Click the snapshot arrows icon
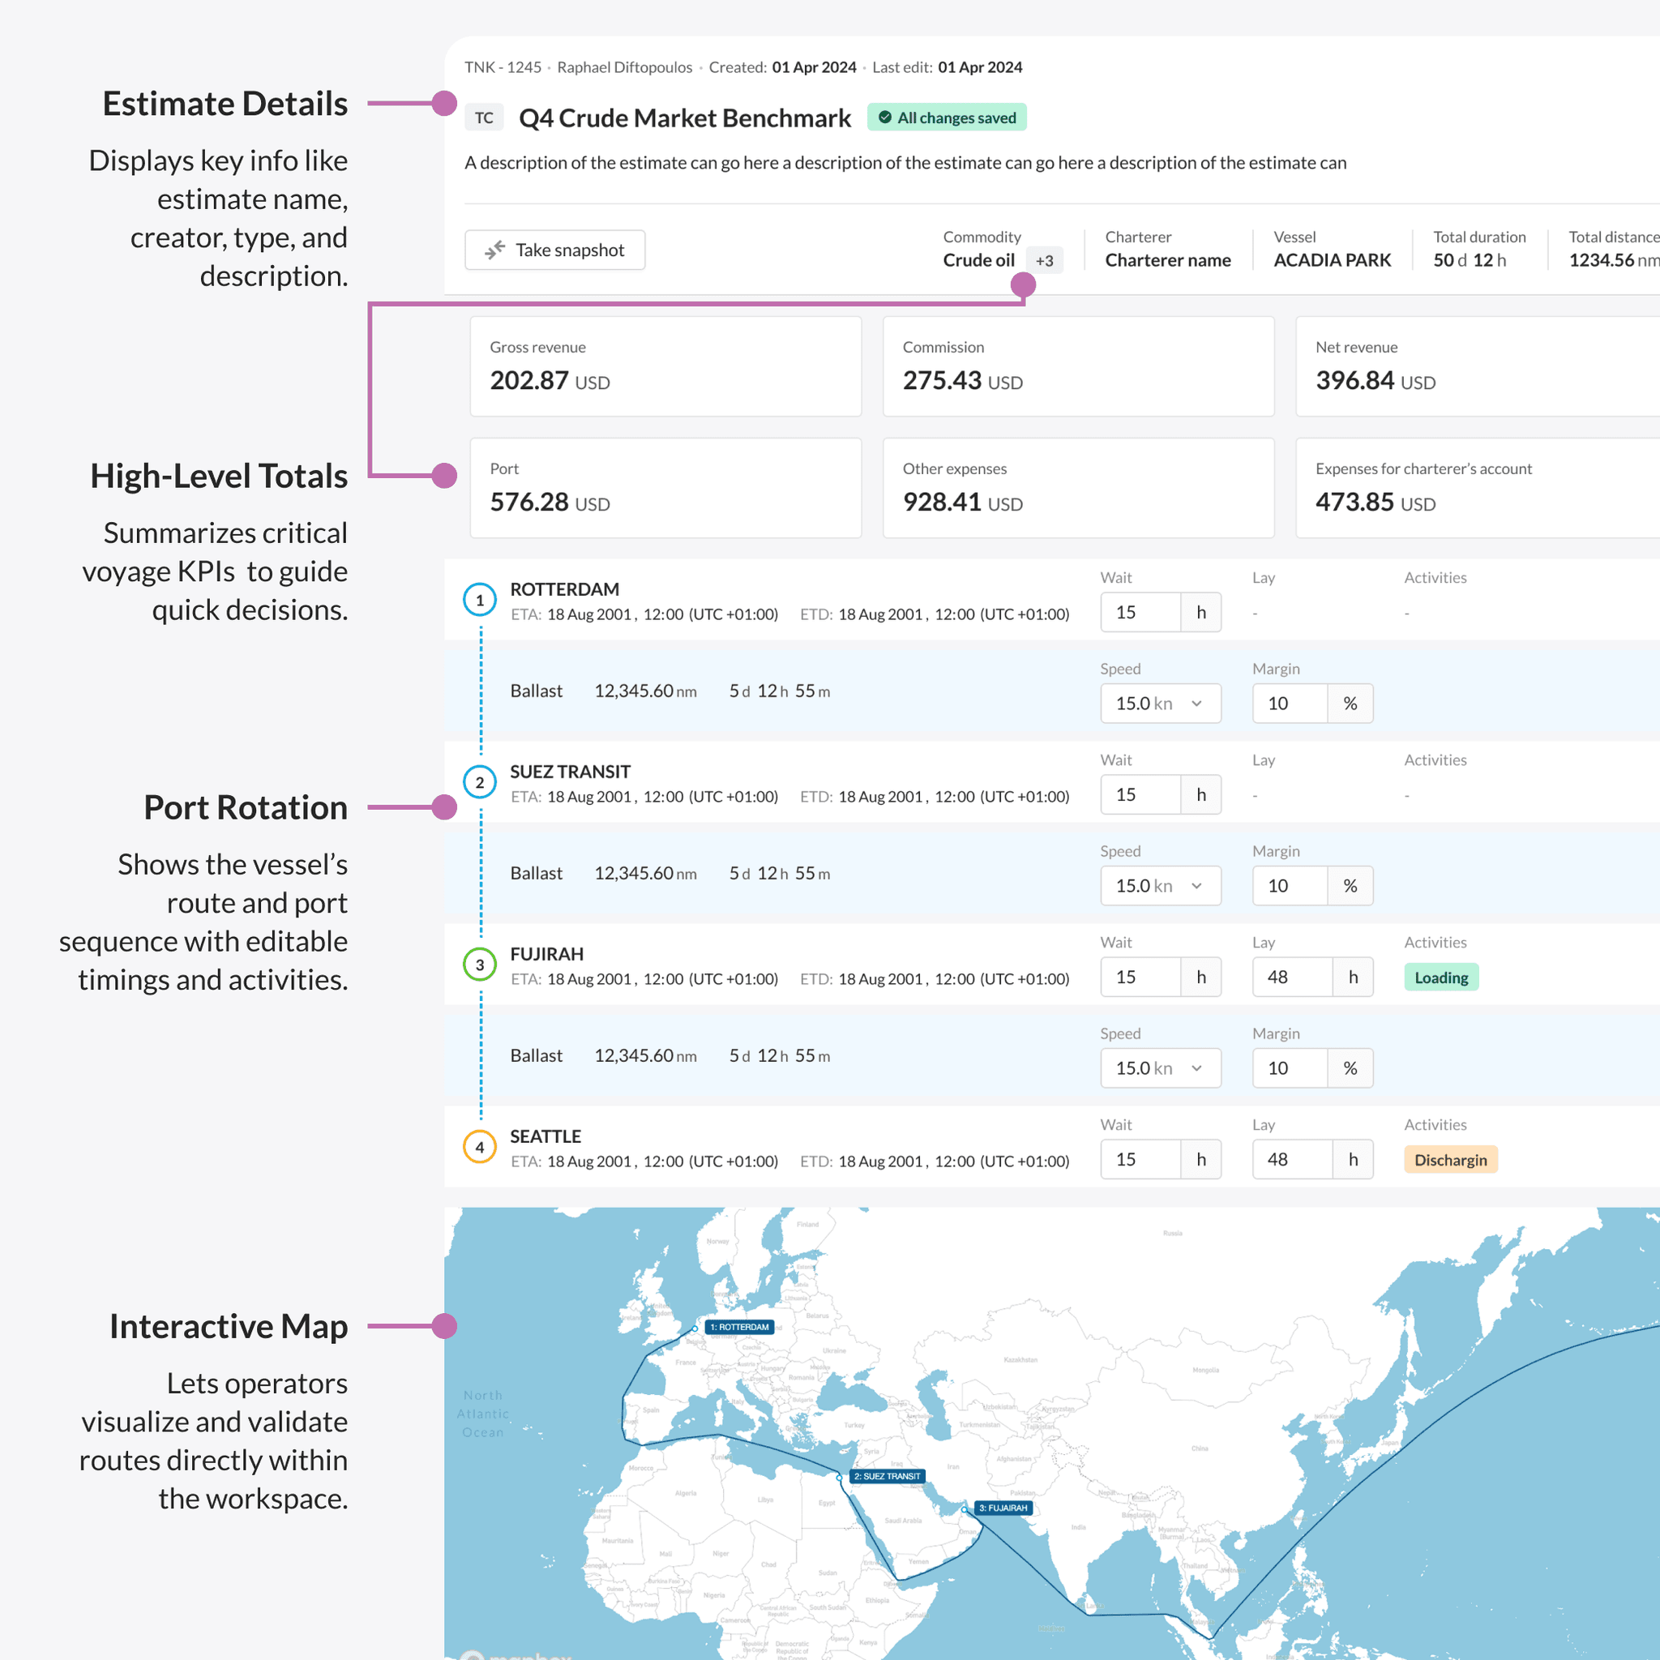Image resolution: width=1660 pixels, height=1660 pixels. point(494,250)
